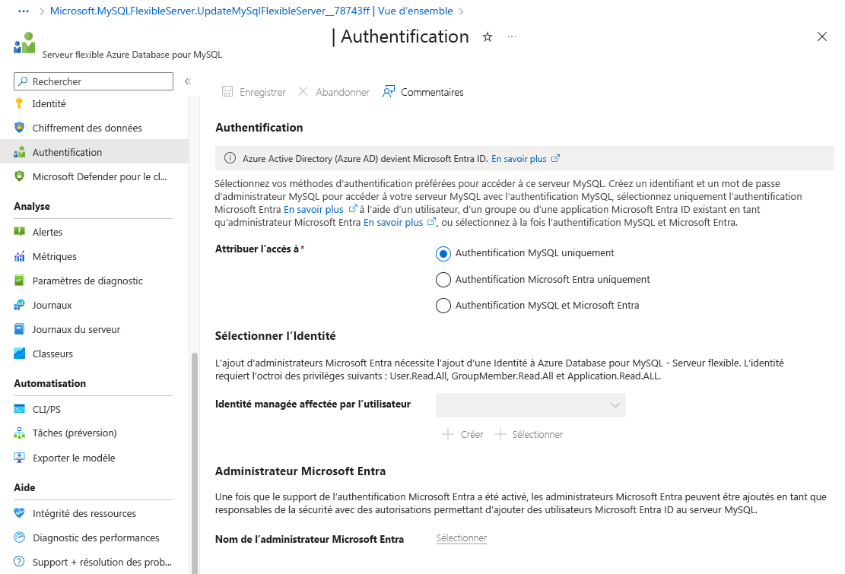
Task: Click Sélectionner for Entra administrator name
Action: pos(462,538)
